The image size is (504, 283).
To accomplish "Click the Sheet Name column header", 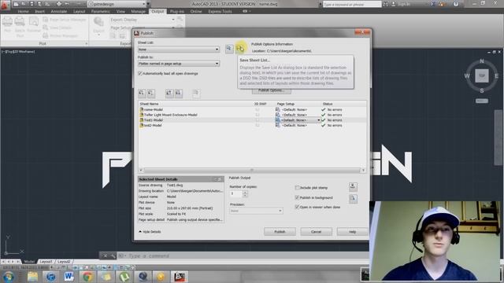I will pyautogui.click(x=149, y=104).
